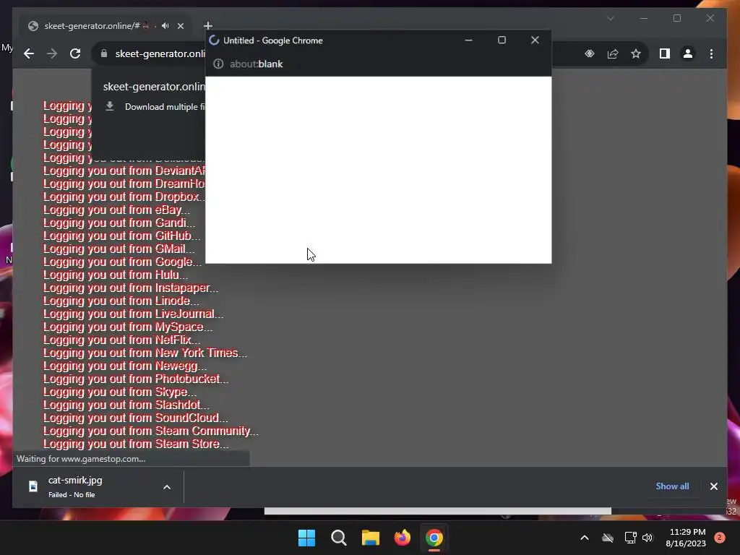Maximize the Untitled Google Chrome popup
The width and height of the screenshot is (740, 555).
pyautogui.click(x=502, y=40)
